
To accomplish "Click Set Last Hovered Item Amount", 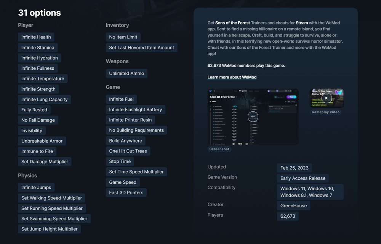I will click(x=141, y=47).
